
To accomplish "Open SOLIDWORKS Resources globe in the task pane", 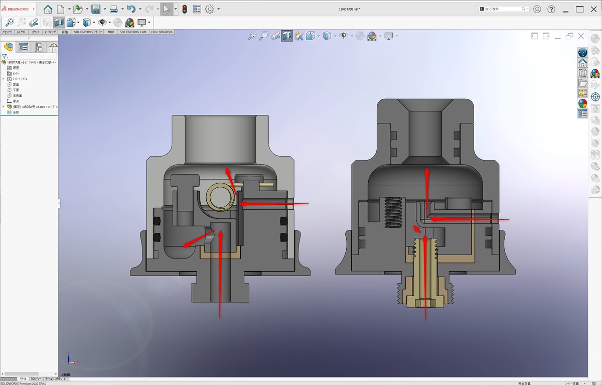I will click(582, 52).
